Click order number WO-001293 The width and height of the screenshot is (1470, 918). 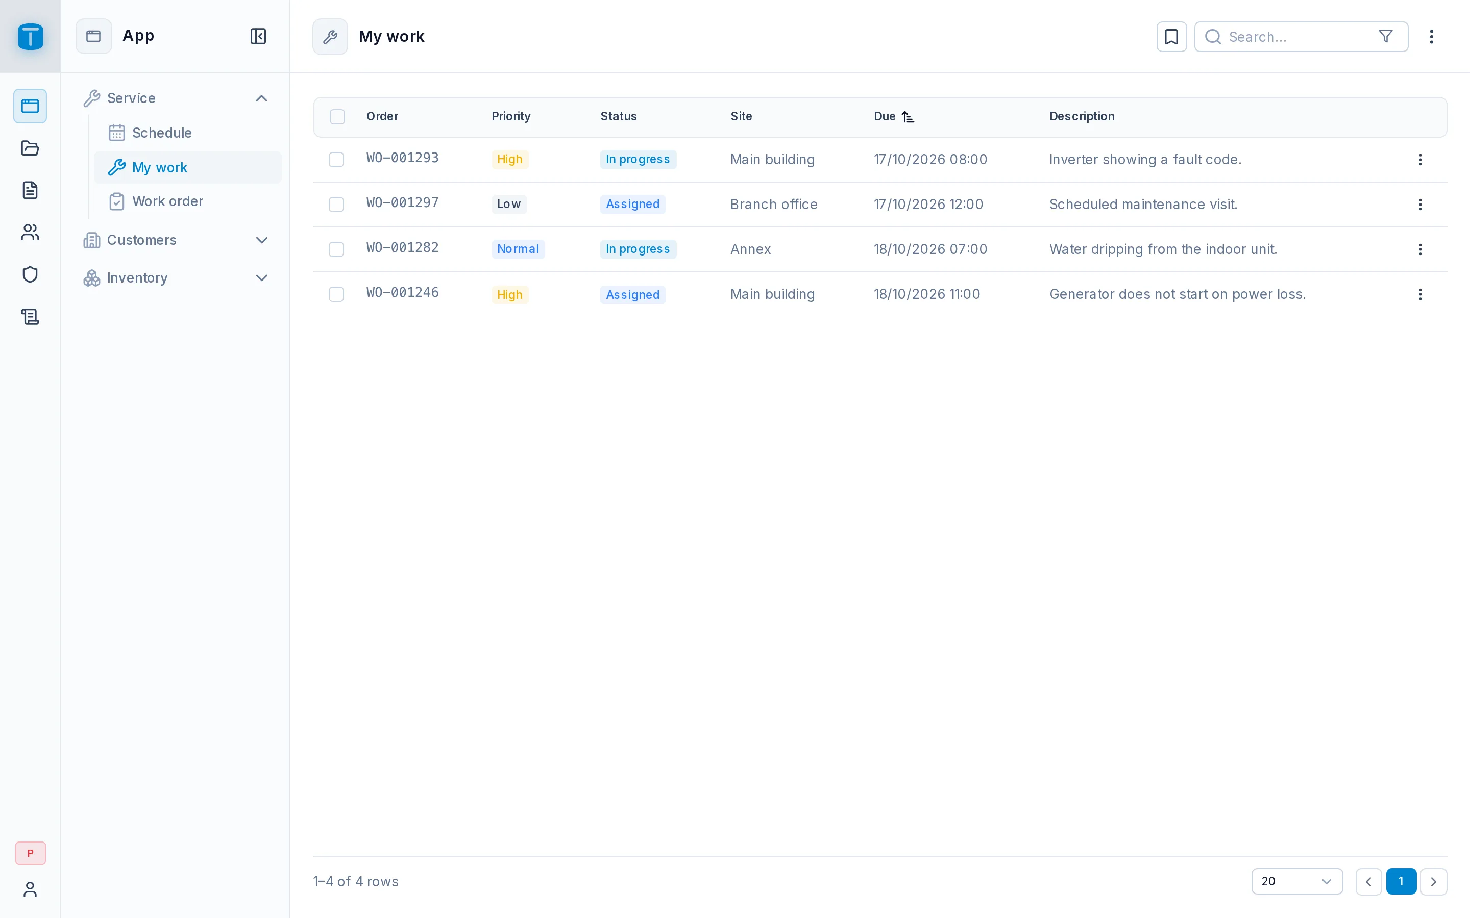point(402,158)
